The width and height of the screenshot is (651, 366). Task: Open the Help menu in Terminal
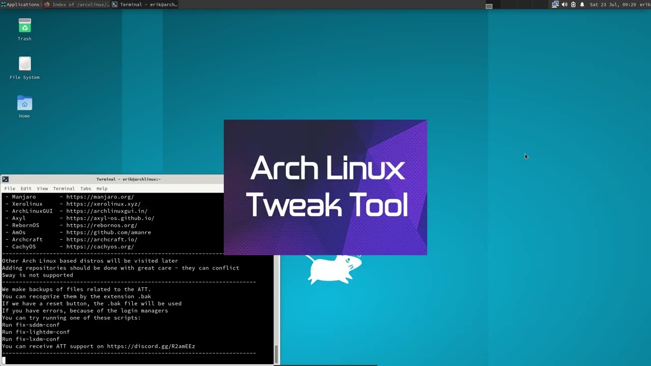tap(102, 189)
